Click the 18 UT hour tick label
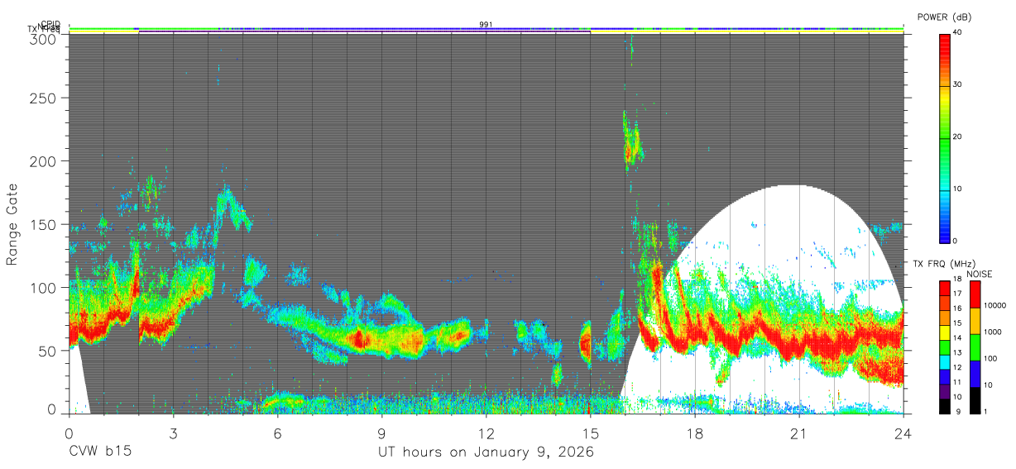1016x469 pixels. (695, 433)
